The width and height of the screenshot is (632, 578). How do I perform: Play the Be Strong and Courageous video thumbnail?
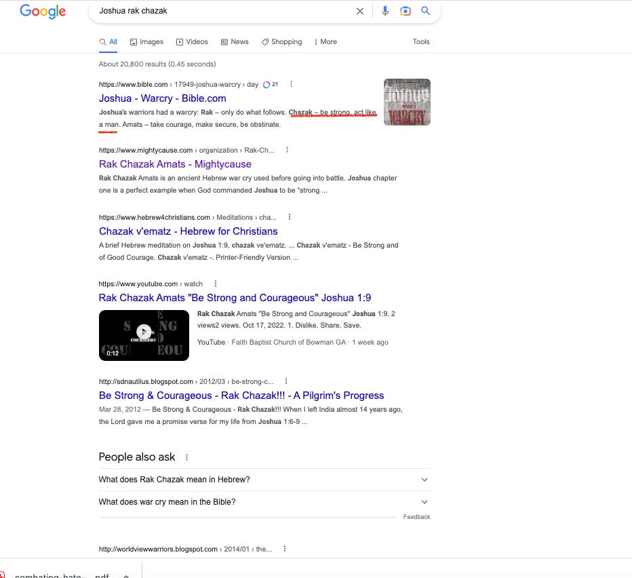[x=144, y=335]
